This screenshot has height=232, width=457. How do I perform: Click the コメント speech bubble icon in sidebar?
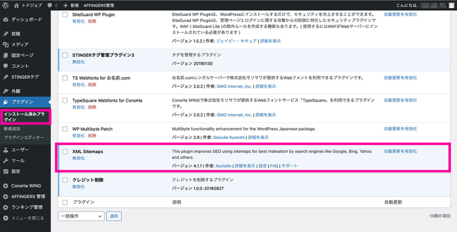(5, 66)
